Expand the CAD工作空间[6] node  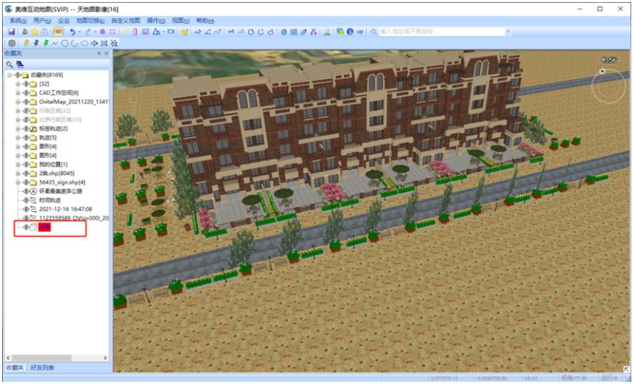point(17,92)
